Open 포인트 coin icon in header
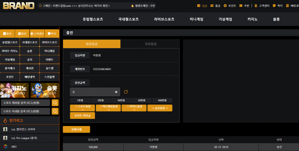The width and height of the screenshot is (299, 151). (x=225, y=6)
